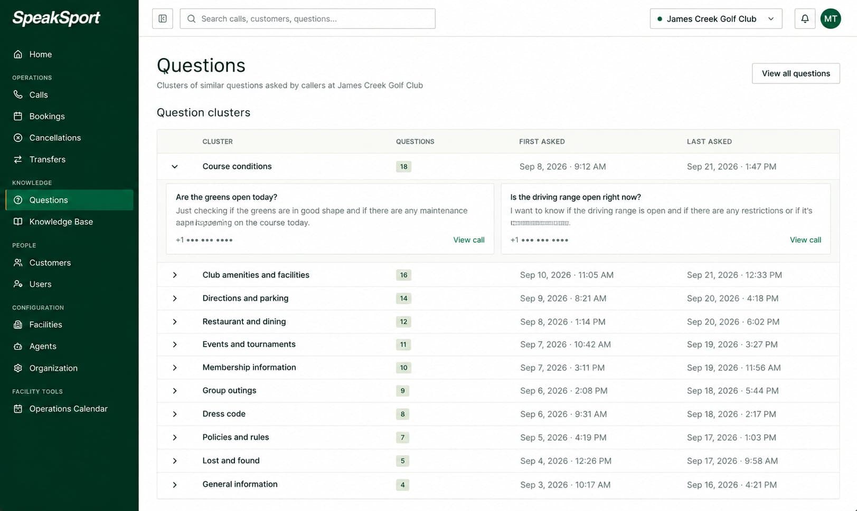Click the Facilities building icon
The width and height of the screenshot is (857, 511).
click(18, 325)
